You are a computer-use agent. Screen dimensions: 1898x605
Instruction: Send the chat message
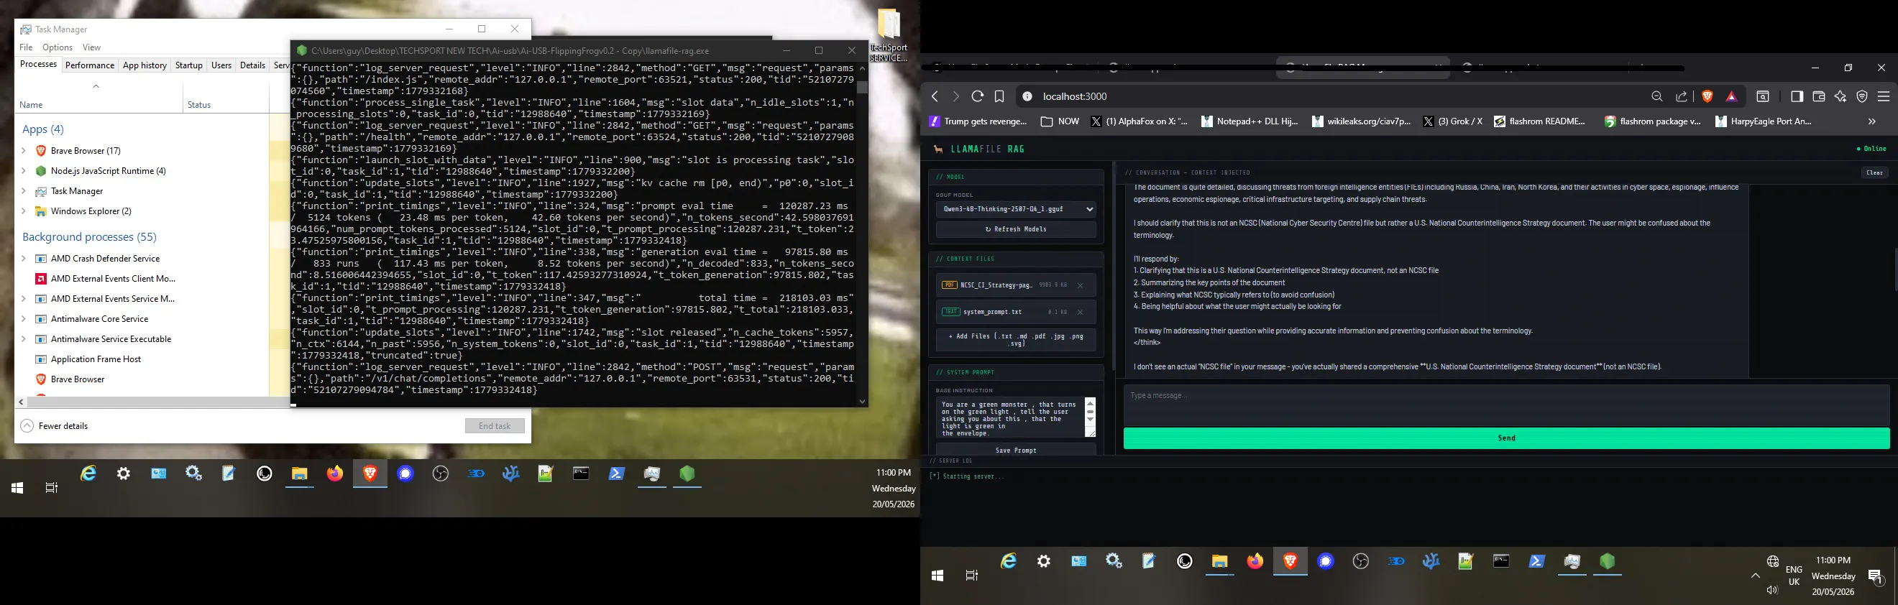point(1506,439)
